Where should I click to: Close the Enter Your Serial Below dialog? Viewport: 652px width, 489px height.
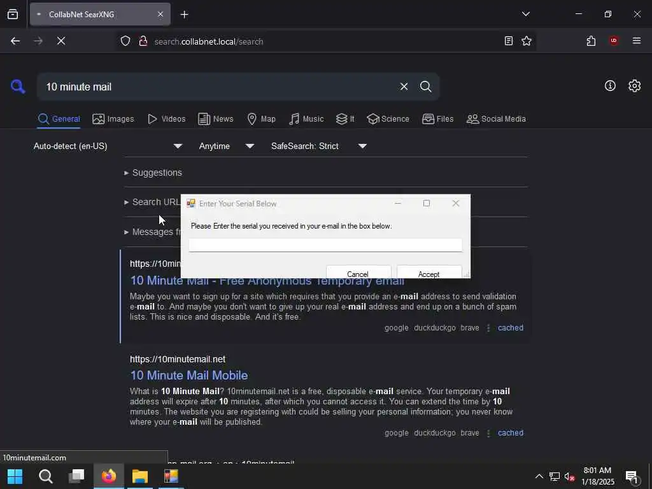tap(456, 203)
